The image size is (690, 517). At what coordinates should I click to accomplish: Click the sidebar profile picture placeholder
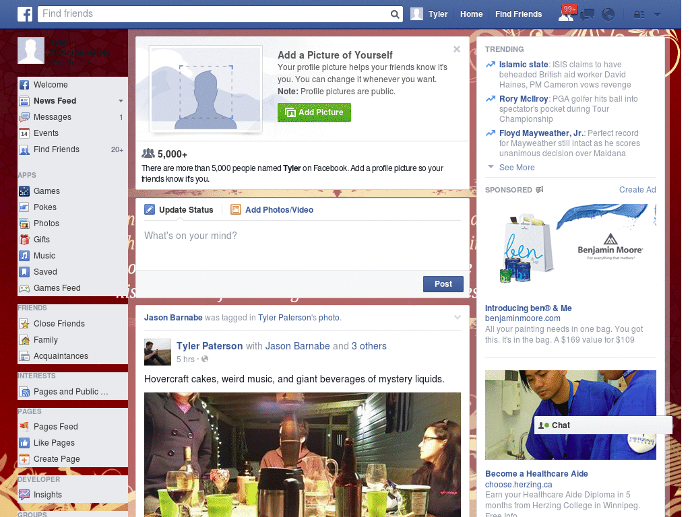[x=31, y=50]
